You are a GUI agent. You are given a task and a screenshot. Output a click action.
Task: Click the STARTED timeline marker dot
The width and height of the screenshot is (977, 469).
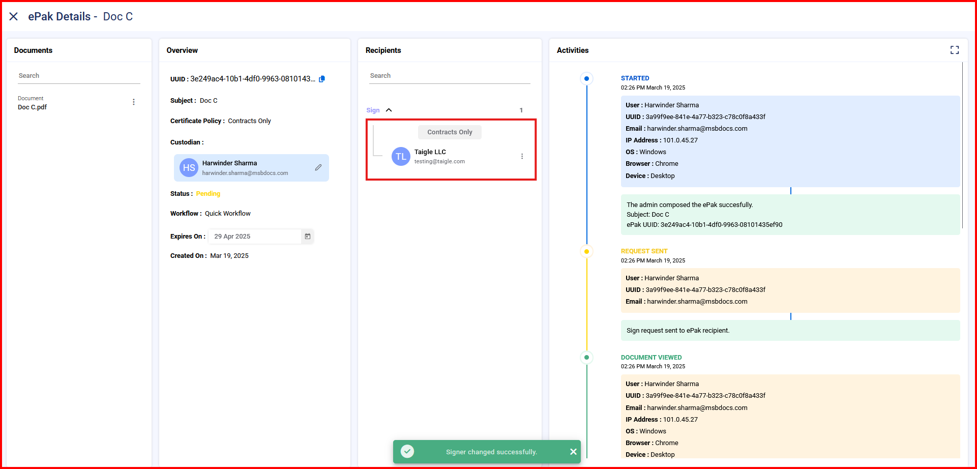tap(586, 78)
